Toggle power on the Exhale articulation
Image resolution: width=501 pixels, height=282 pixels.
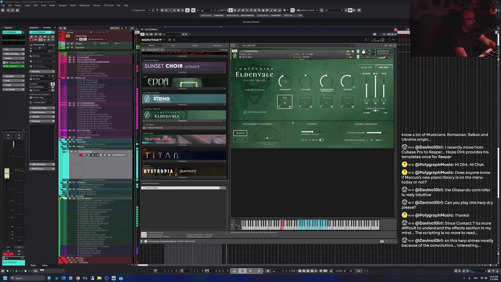point(353,107)
